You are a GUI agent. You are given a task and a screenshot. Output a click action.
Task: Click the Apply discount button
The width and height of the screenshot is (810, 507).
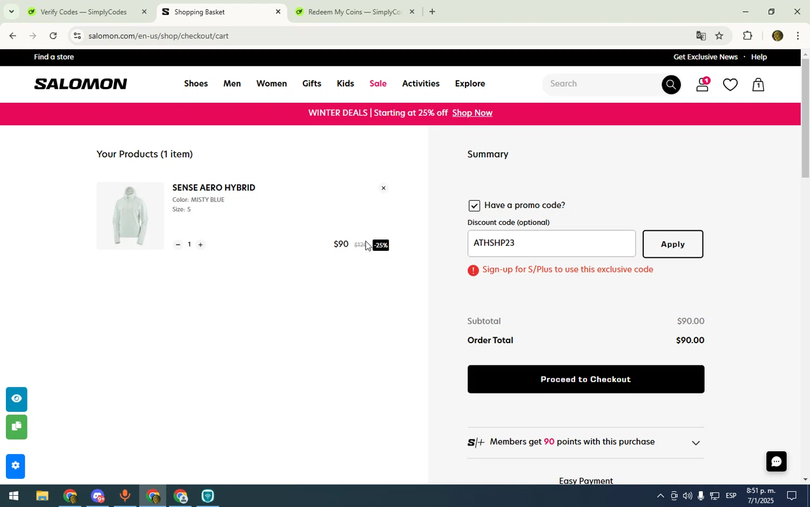tap(673, 244)
